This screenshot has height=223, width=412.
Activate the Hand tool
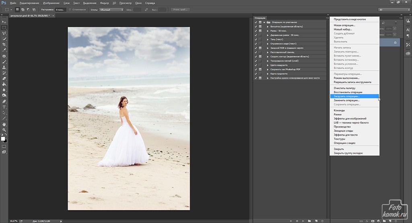(x=4, y=125)
